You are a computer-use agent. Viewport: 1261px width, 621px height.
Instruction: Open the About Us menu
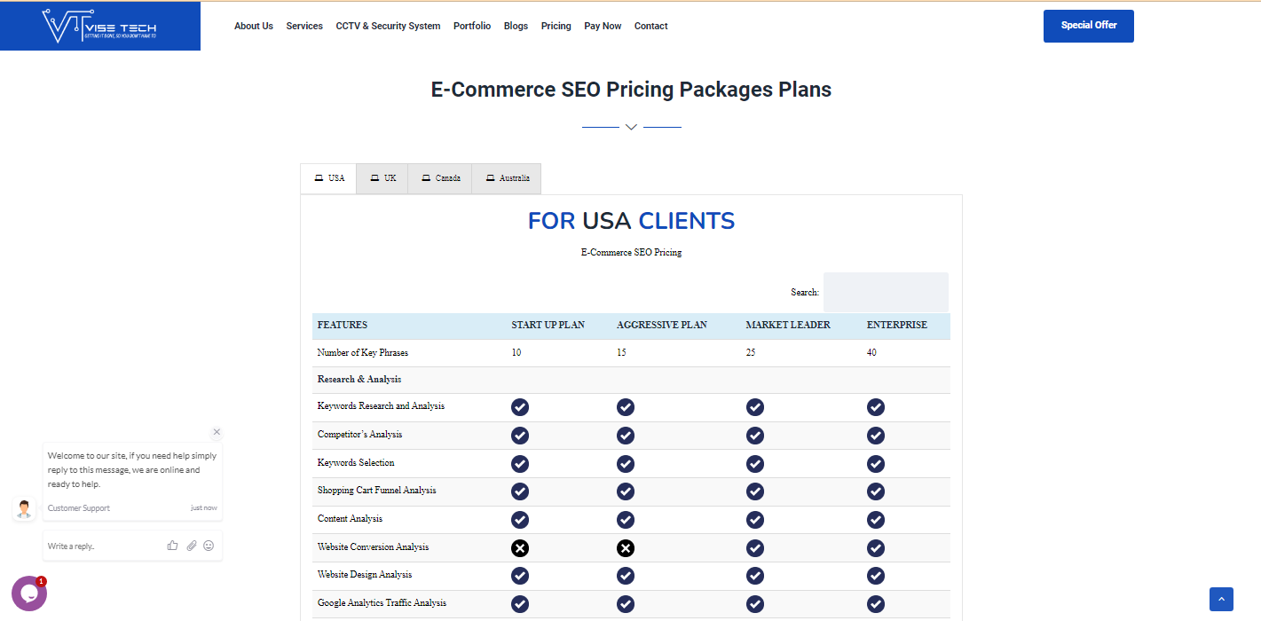254,26
